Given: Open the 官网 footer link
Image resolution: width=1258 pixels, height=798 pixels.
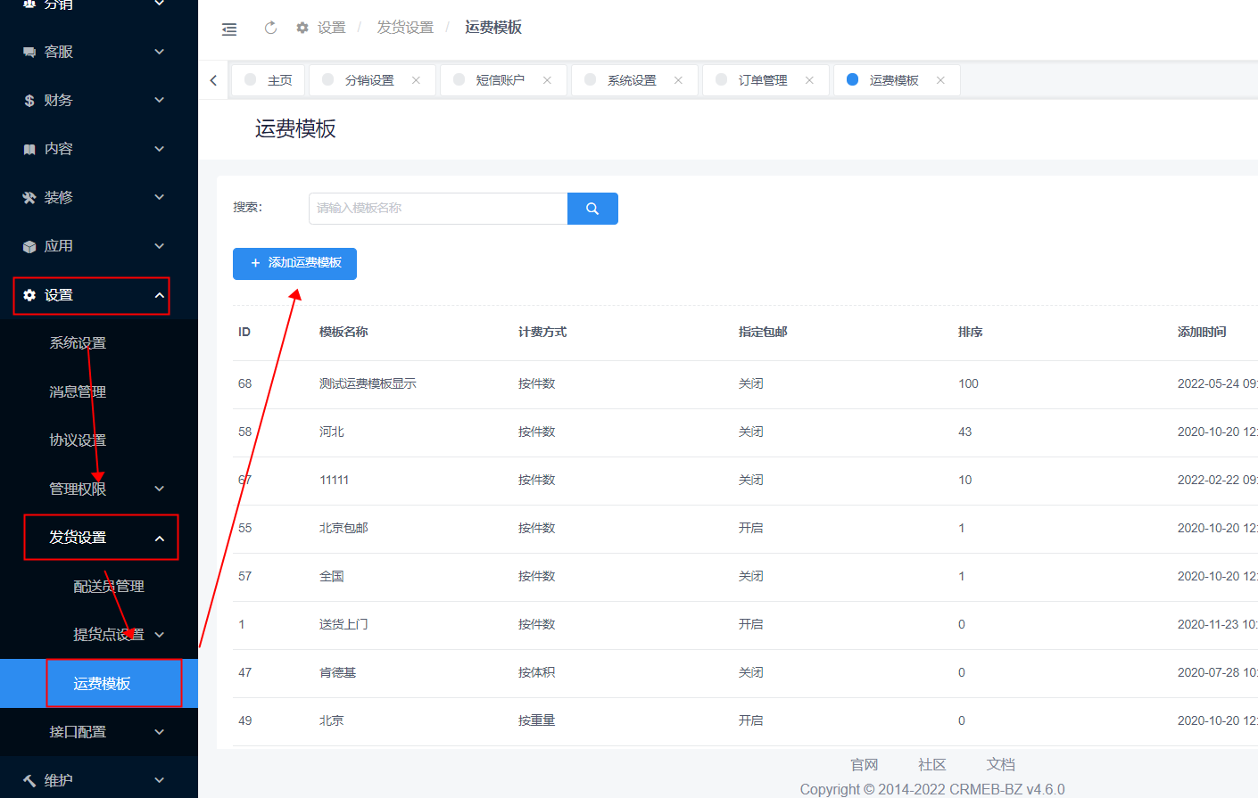Looking at the screenshot, I should (x=865, y=765).
